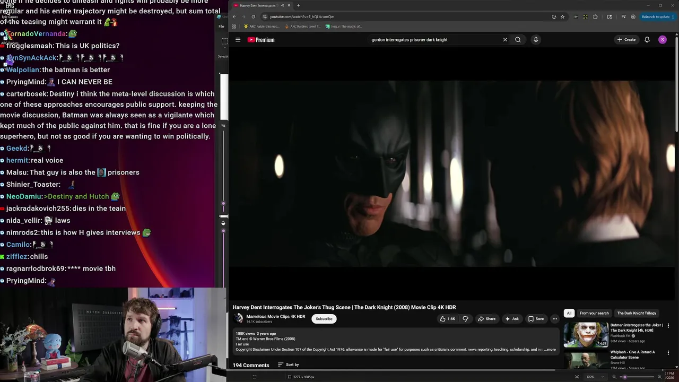Save the video to a playlist
This screenshot has height=382, width=679.
536,319
